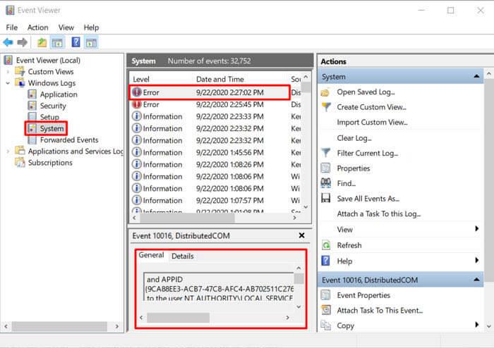Click the Up One Level folder icon
Image resolution: width=494 pixels, height=348 pixels.
pos(42,42)
